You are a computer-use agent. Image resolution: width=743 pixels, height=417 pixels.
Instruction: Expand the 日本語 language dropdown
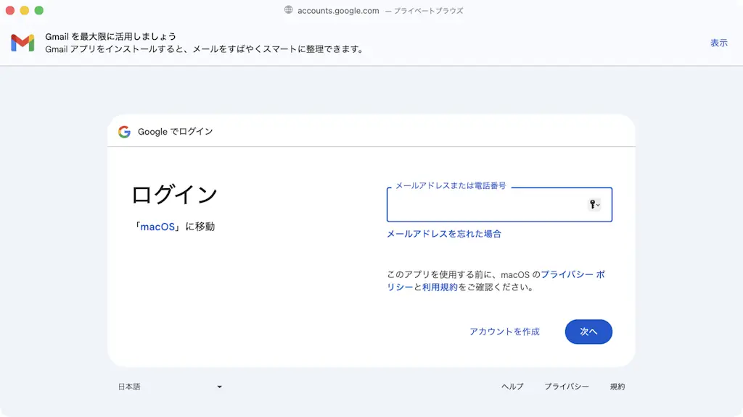click(x=170, y=387)
